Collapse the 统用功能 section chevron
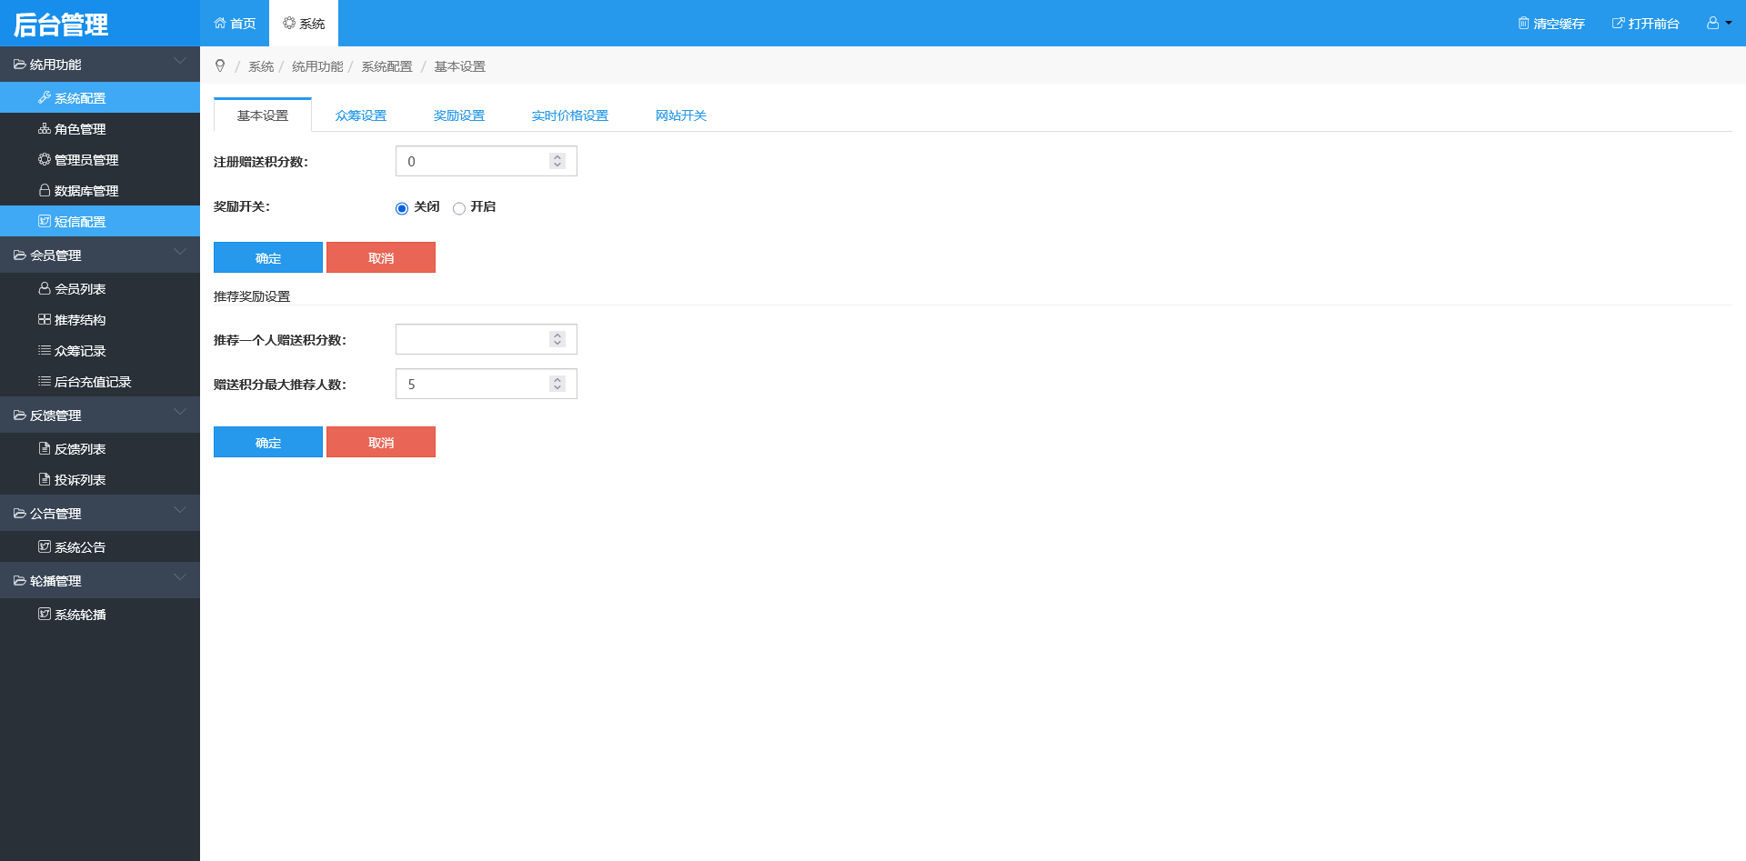Image resolution: width=1746 pixels, height=861 pixels. pyautogui.click(x=180, y=62)
